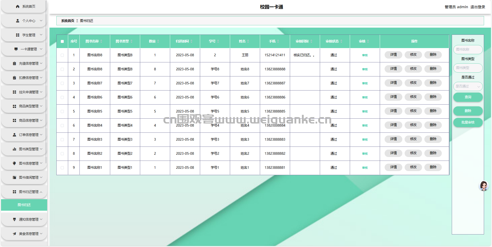Click the 批量审核 button
The image size is (492, 247).
(468, 122)
